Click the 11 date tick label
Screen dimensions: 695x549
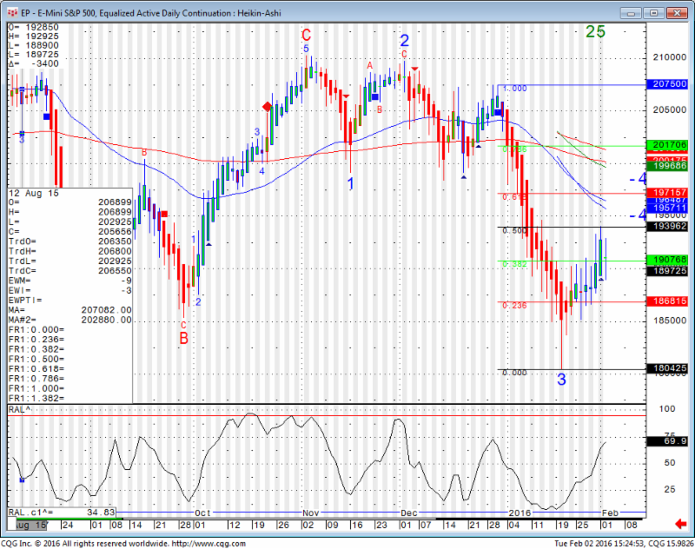538,525
